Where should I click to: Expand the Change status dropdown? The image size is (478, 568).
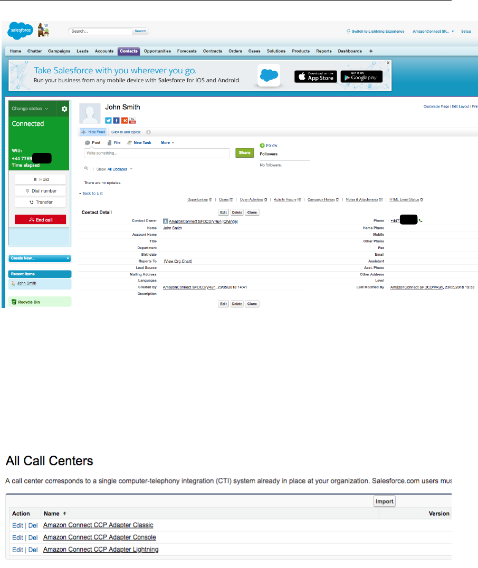click(x=30, y=109)
